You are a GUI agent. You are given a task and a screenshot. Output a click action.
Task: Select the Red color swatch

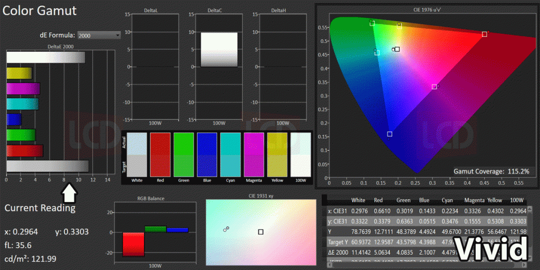click(160, 155)
